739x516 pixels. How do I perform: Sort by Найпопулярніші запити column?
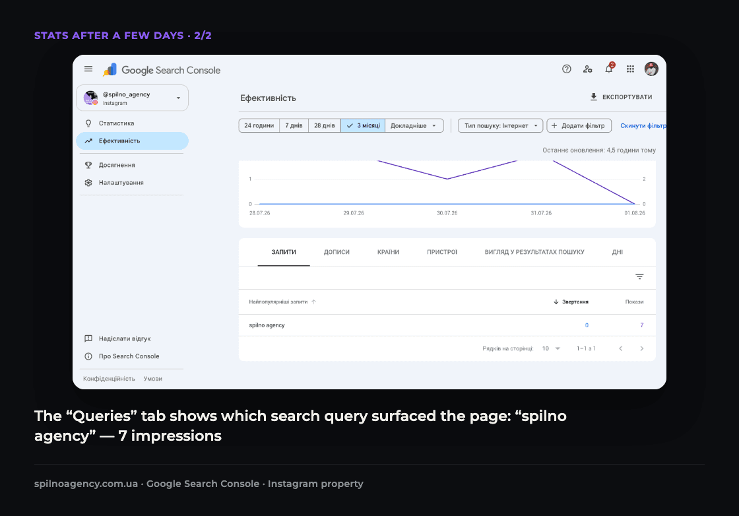(x=282, y=302)
